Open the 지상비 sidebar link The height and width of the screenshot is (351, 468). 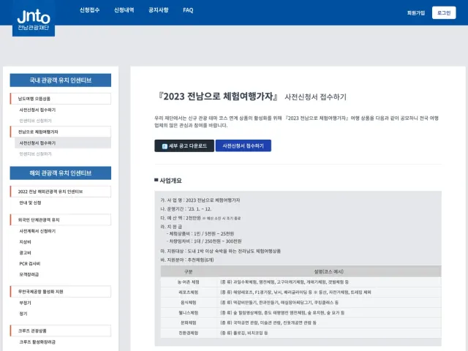tap(25, 242)
